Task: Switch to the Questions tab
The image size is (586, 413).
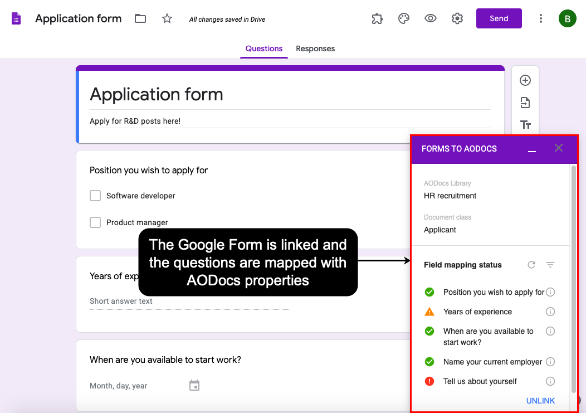Action: [264, 48]
